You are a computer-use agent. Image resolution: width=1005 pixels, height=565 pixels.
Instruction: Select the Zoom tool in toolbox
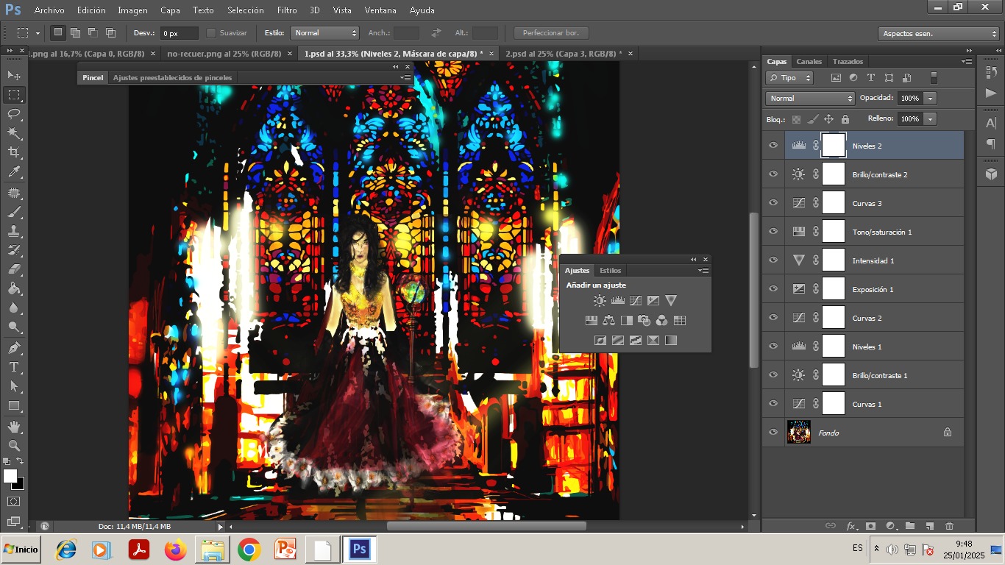14,445
